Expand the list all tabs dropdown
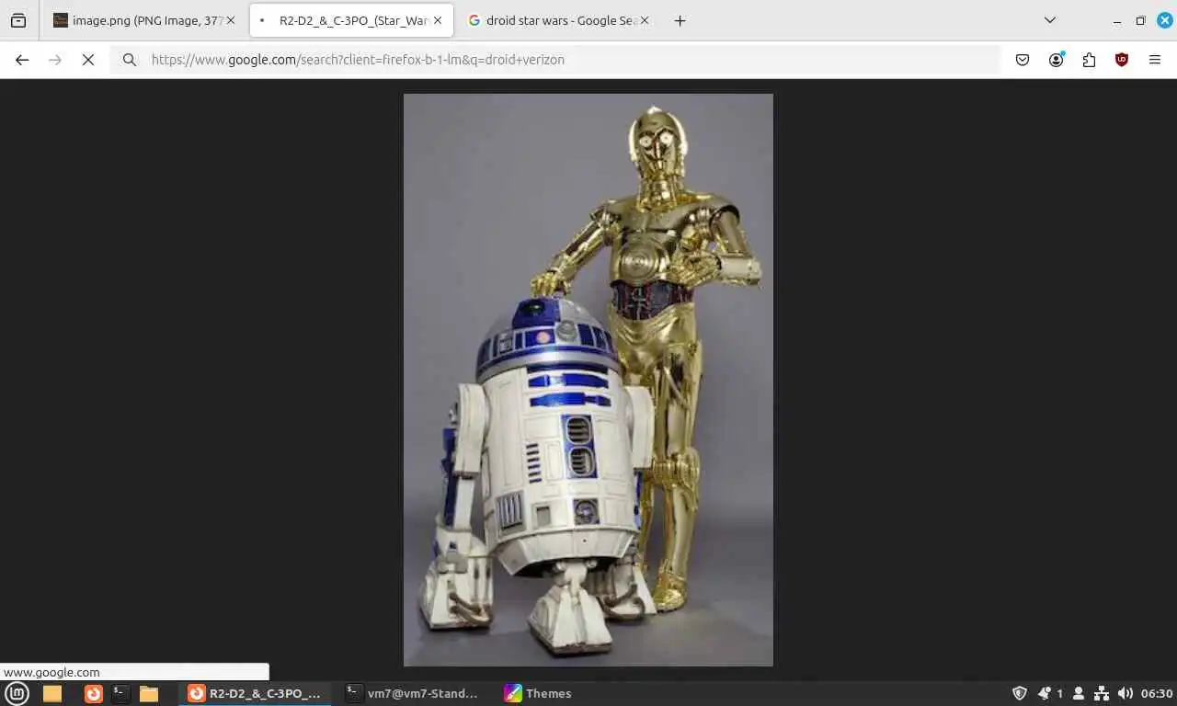1177x706 pixels. coord(1049,20)
